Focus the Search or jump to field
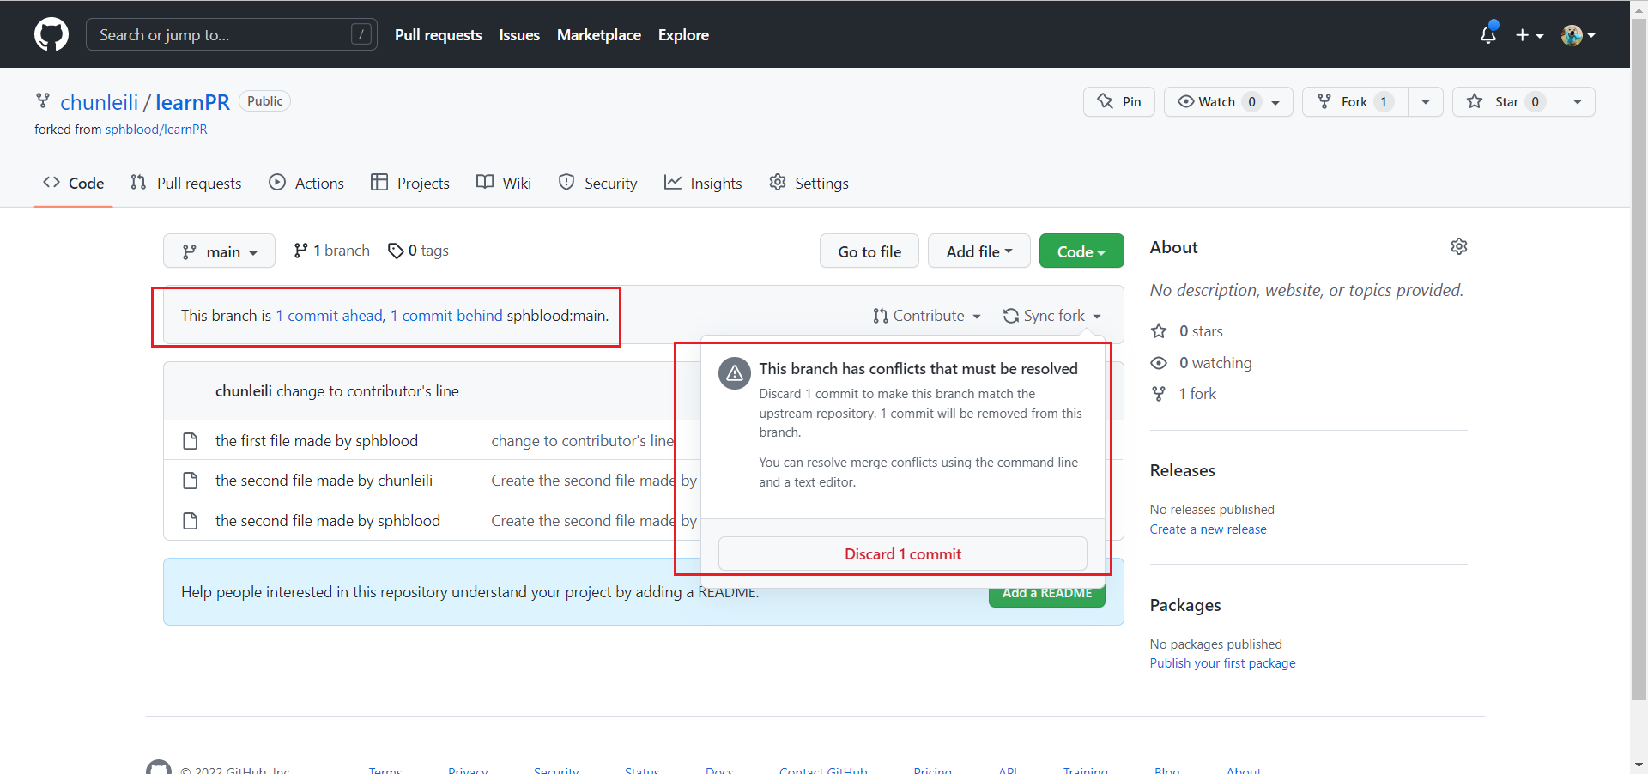Image resolution: width=1648 pixels, height=774 pixels. coord(232,34)
